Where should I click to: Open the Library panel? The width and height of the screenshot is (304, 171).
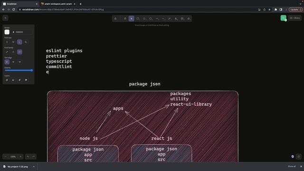pyautogui.click(x=295, y=18)
